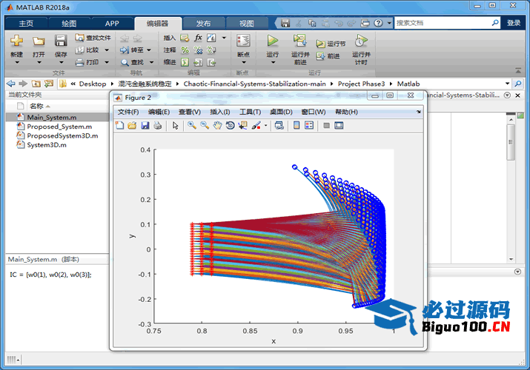Click the 登录 (Sign in) button
The image size is (530, 370).
click(x=514, y=23)
